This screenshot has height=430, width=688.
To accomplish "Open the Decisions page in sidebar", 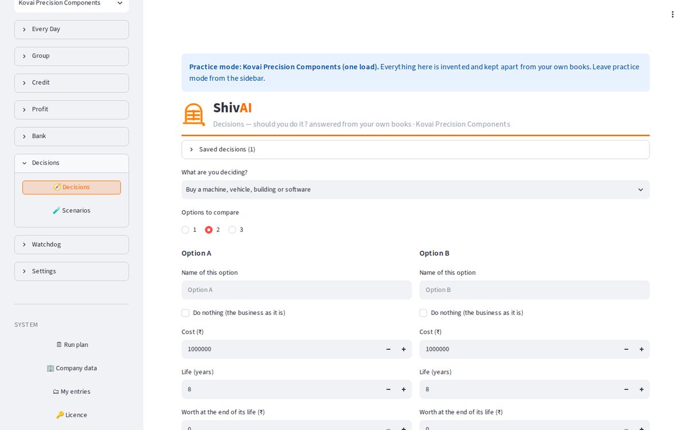I will click(72, 187).
